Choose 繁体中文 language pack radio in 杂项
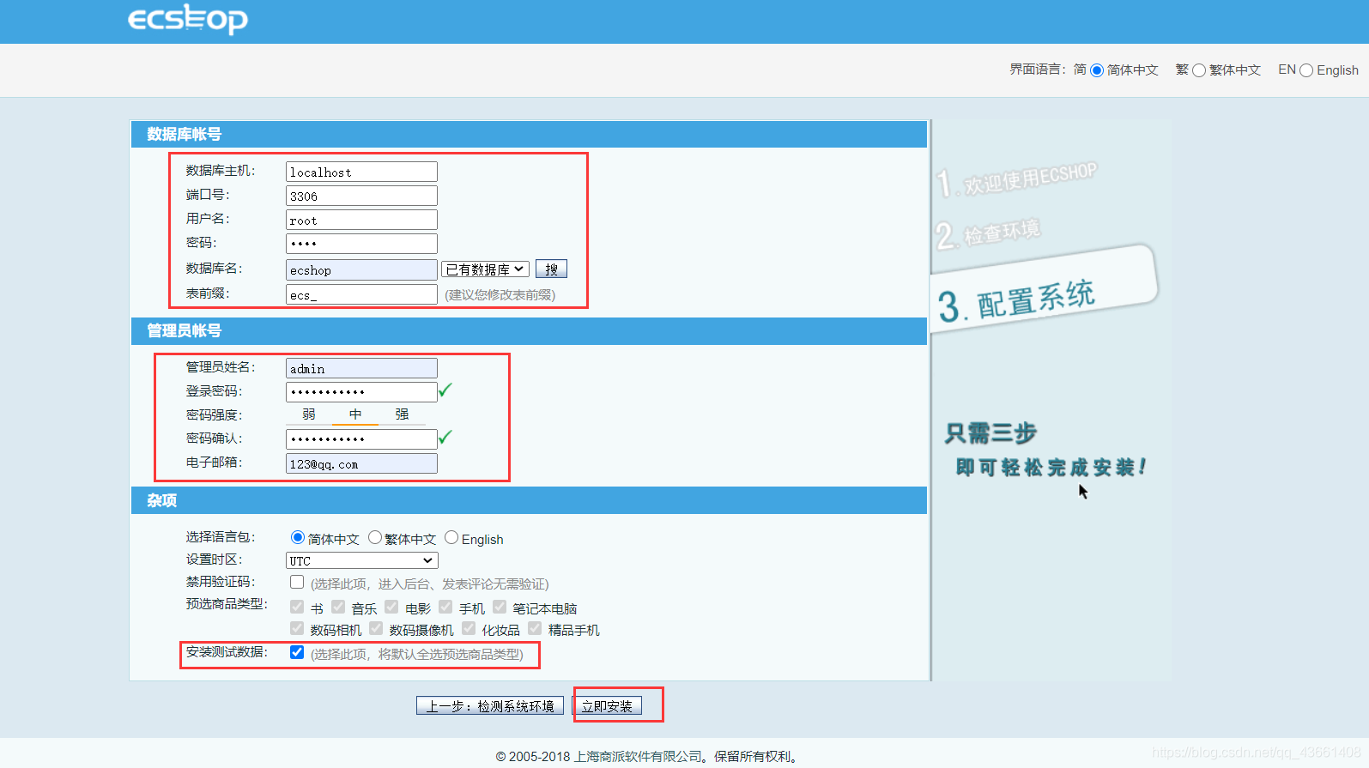 click(x=375, y=537)
